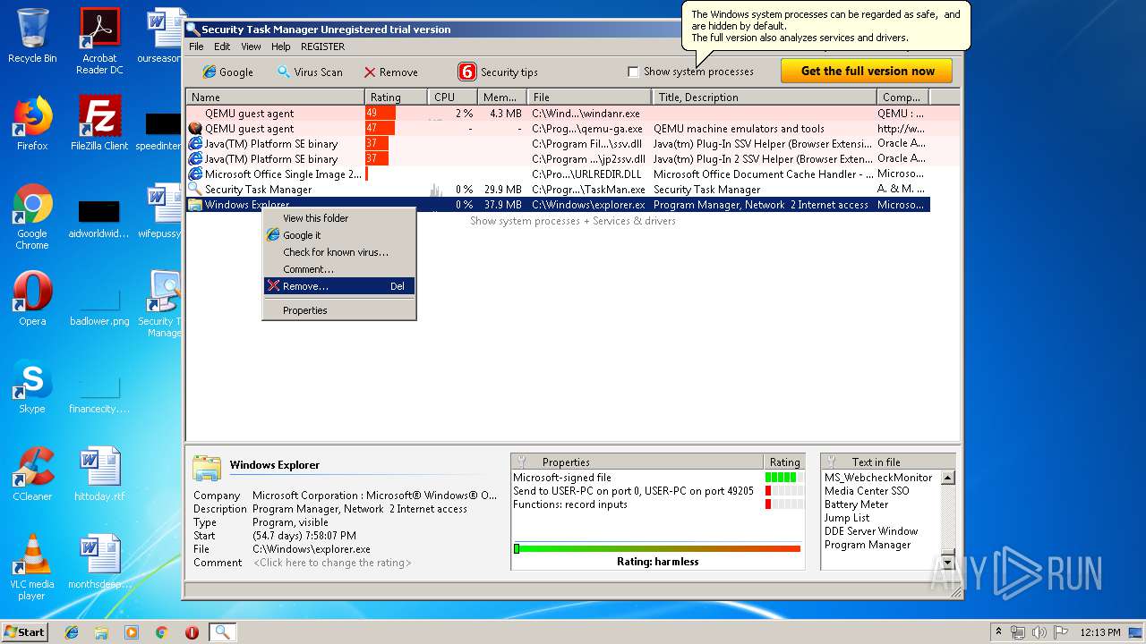
Task: Select Media Center SSO text entry
Action: click(867, 491)
